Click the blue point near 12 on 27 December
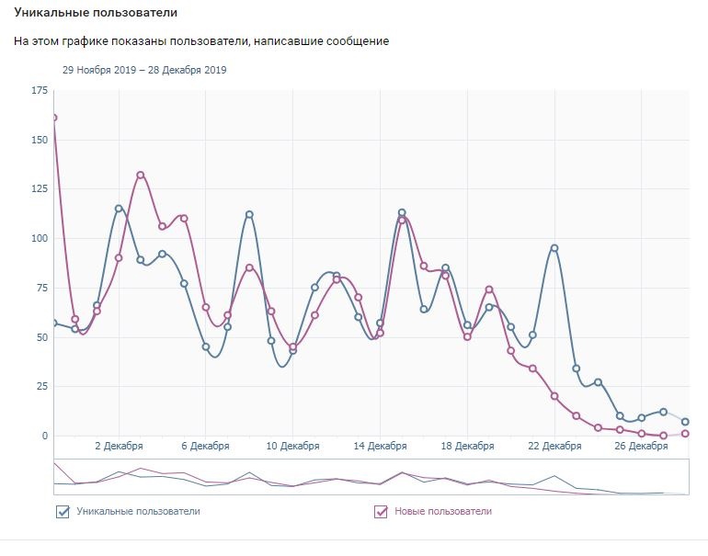This screenshot has width=708, height=556. (x=663, y=412)
